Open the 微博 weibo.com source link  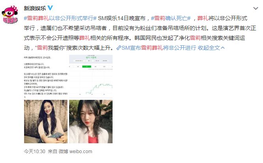coord(75,152)
